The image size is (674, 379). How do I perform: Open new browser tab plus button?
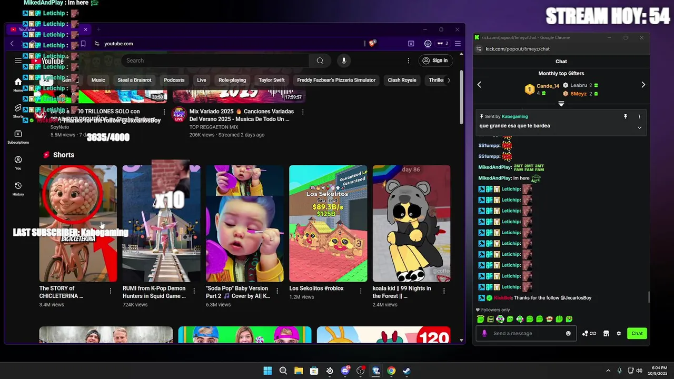pos(98,29)
